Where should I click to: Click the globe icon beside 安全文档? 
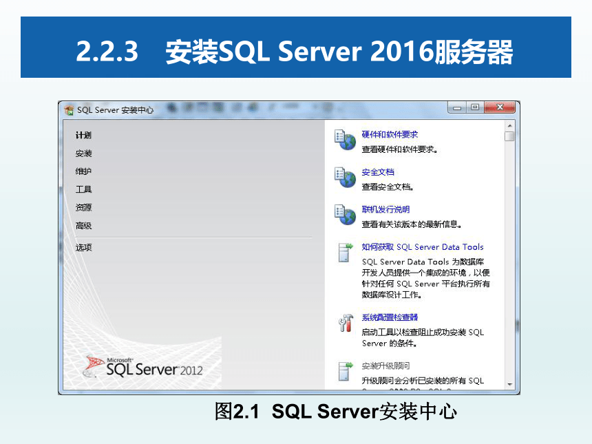(345, 178)
